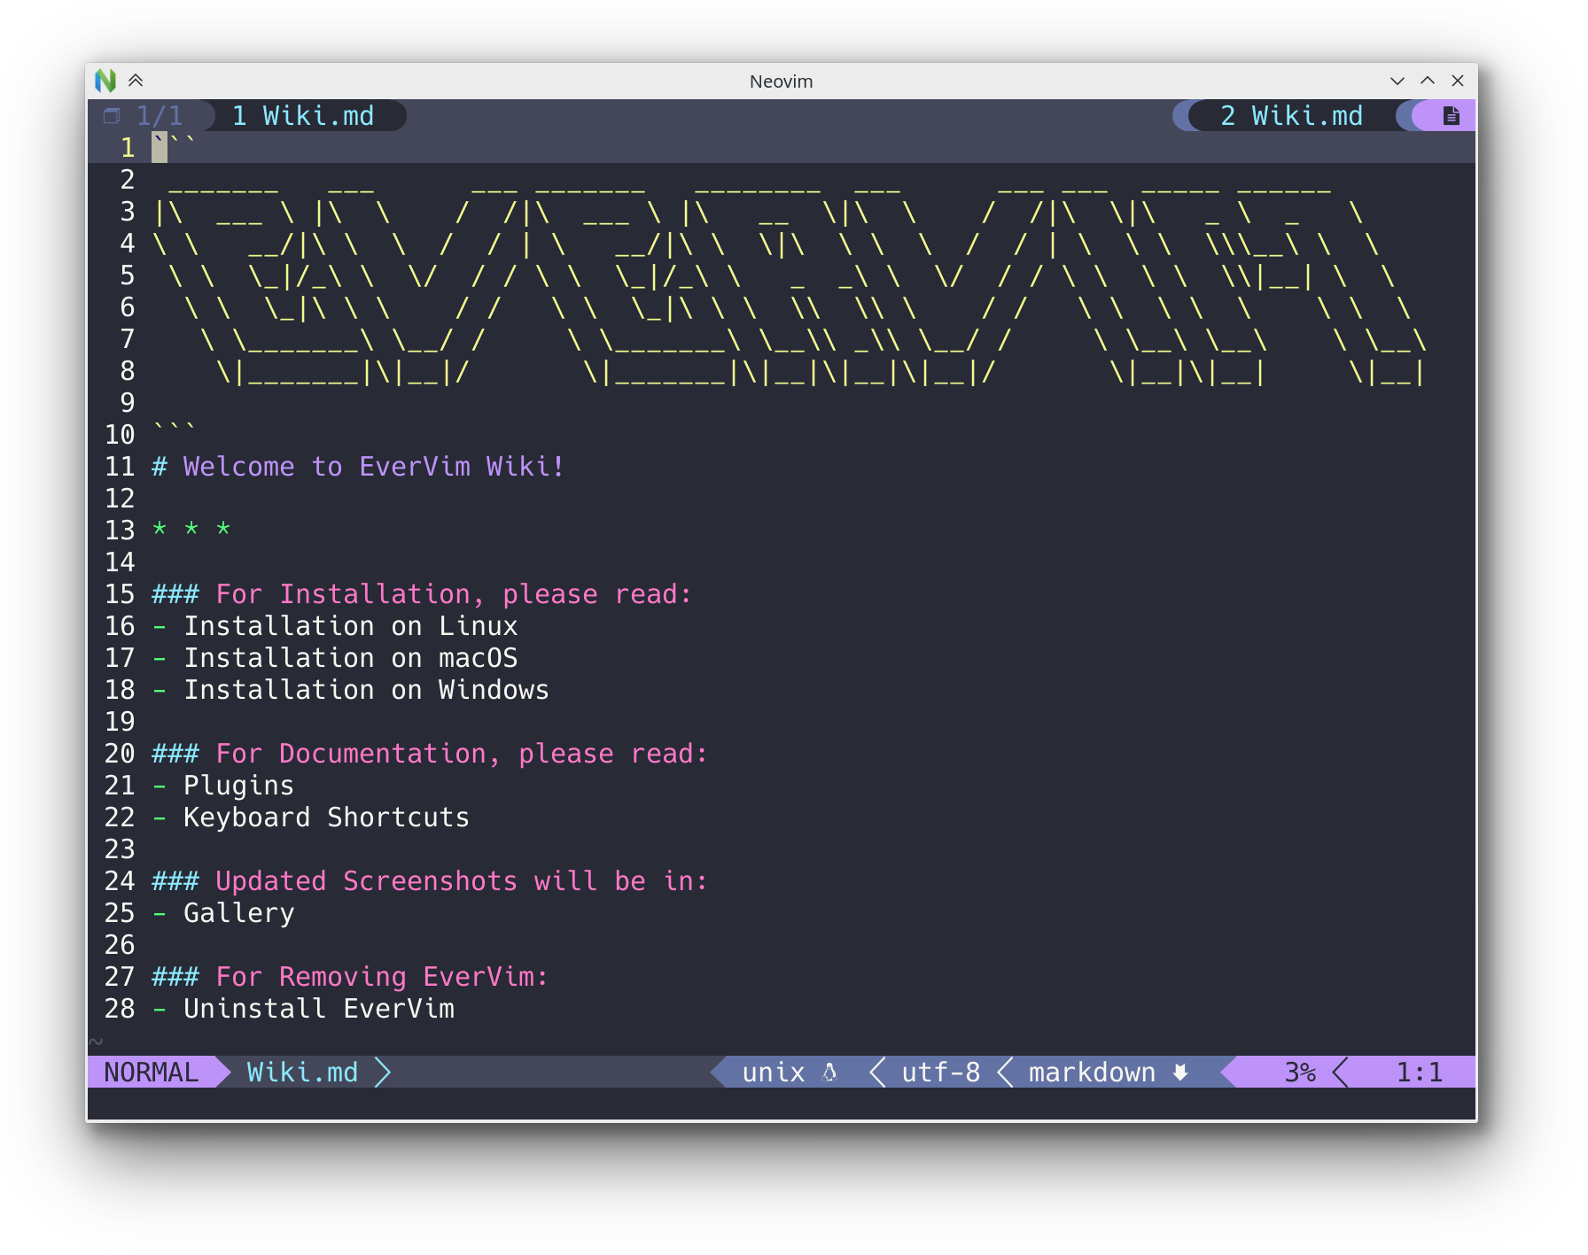Click the 'Installation on Windows' list item

click(366, 690)
